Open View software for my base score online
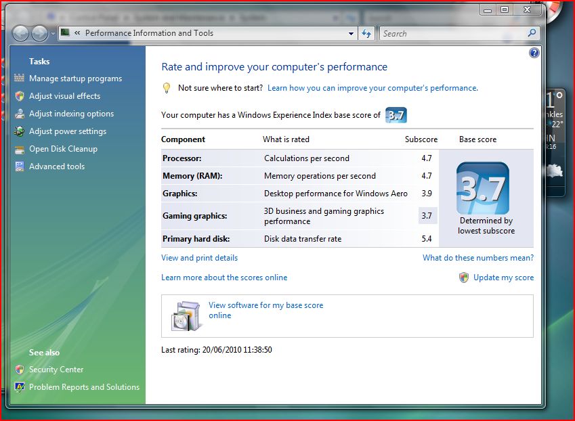Image resolution: width=575 pixels, height=421 pixels. (x=266, y=310)
